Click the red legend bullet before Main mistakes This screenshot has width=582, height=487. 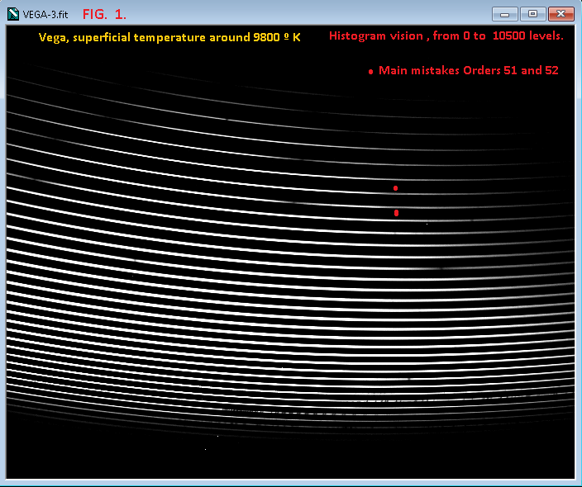[370, 72]
